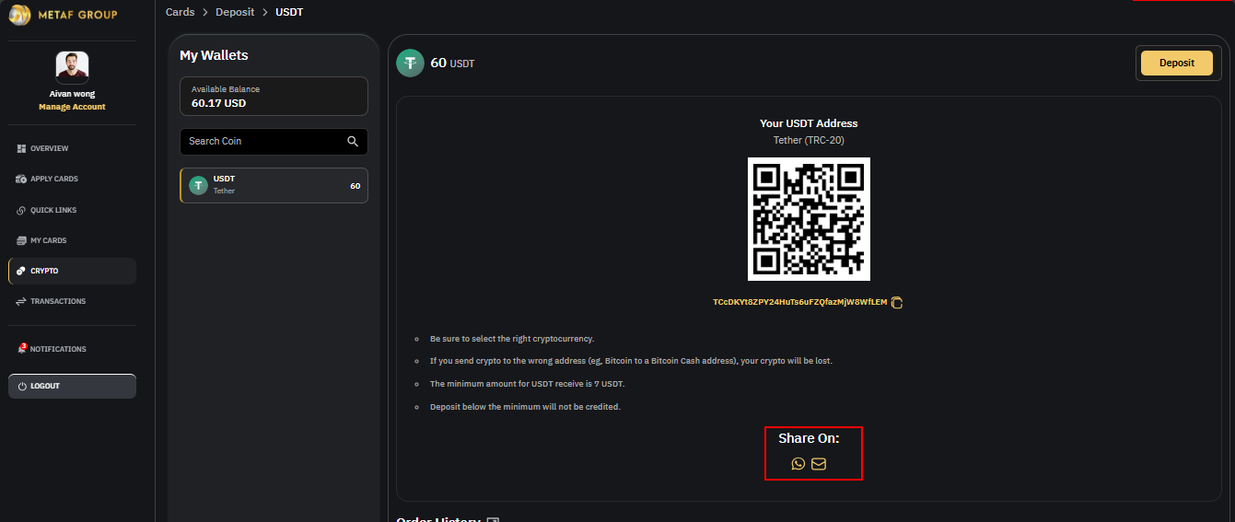Image resolution: width=1235 pixels, height=522 pixels.
Task: Click the Logout button
Action: tap(72, 386)
